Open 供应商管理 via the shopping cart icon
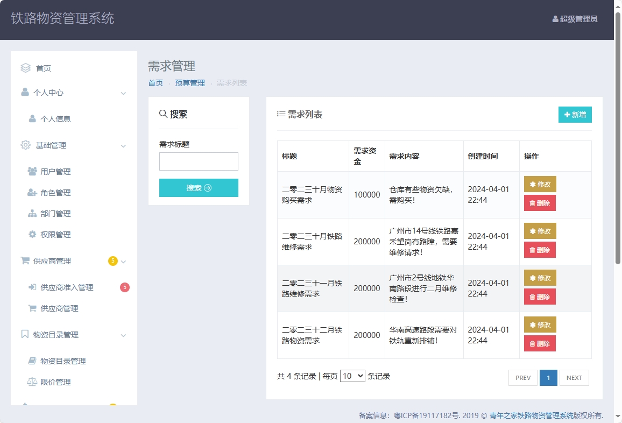This screenshot has width=622, height=423. click(x=25, y=261)
